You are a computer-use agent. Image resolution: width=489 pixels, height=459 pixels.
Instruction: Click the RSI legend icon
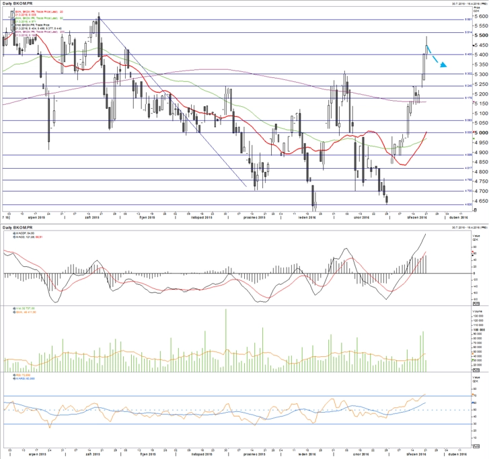14,375
